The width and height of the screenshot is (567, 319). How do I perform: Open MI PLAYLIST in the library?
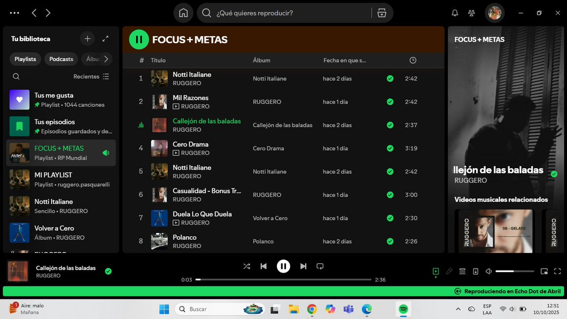coord(61,180)
